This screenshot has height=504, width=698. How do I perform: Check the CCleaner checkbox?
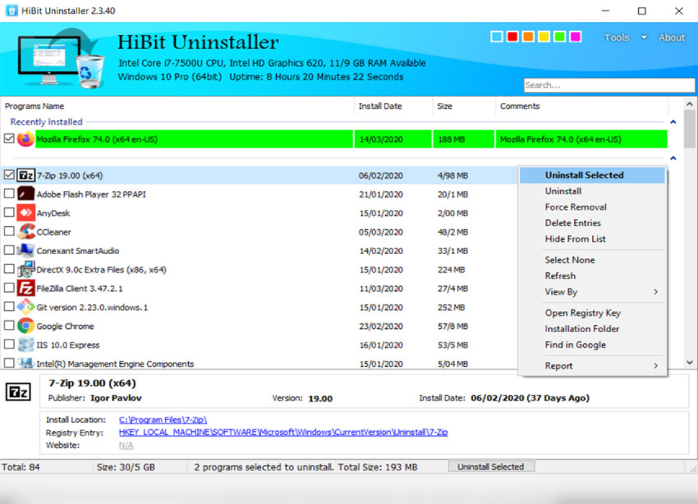tap(9, 231)
